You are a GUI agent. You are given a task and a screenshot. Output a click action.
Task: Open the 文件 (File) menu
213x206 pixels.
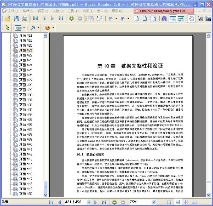pos(13,11)
